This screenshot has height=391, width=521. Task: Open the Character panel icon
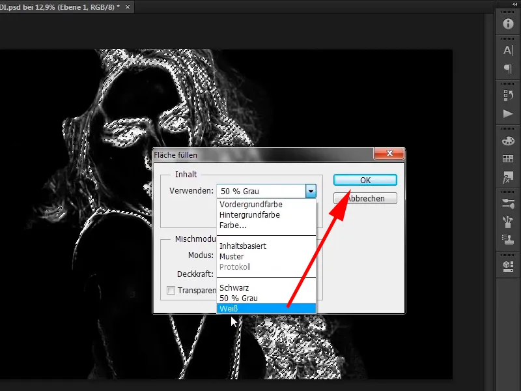click(x=508, y=51)
